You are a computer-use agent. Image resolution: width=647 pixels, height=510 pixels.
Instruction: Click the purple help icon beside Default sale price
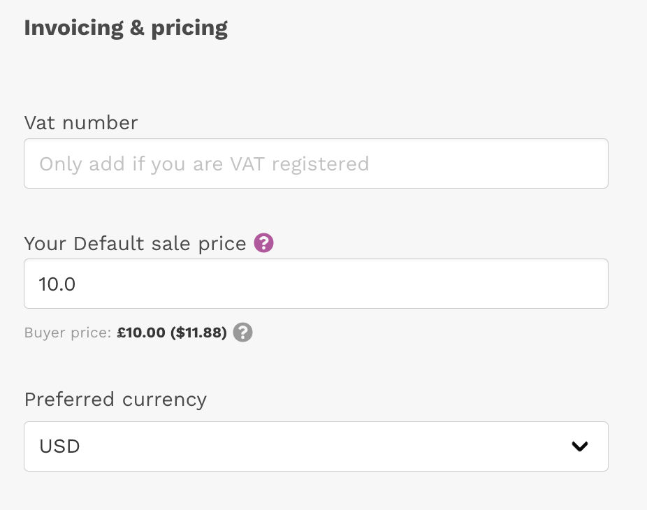263,242
